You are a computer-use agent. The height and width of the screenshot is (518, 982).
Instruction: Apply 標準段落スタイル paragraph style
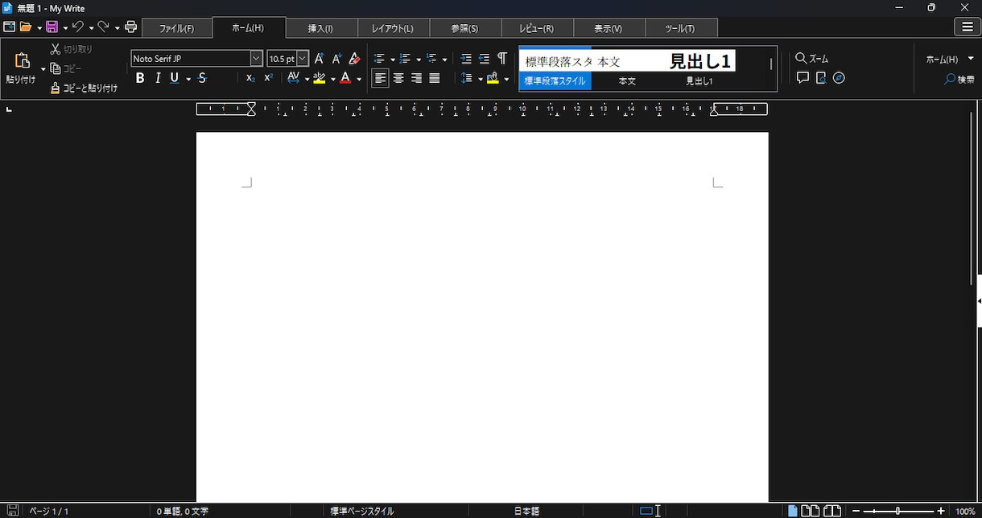coord(555,69)
